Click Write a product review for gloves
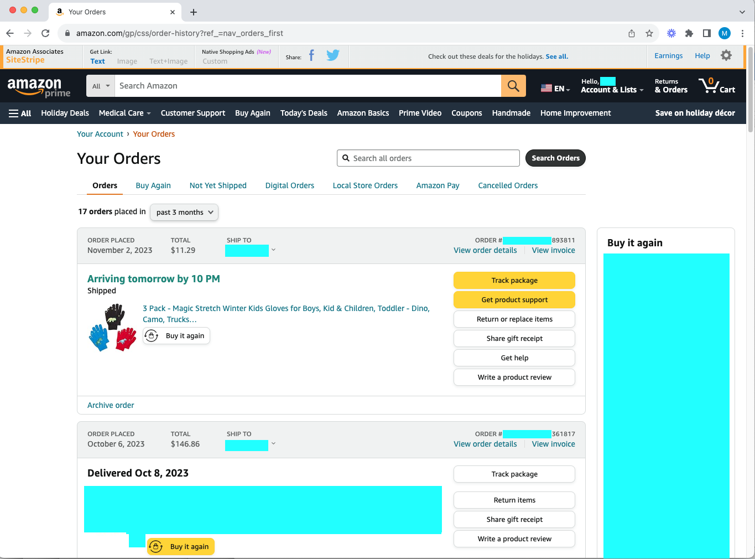The width and height of the screenshot is (755, 559). point(514,377)
